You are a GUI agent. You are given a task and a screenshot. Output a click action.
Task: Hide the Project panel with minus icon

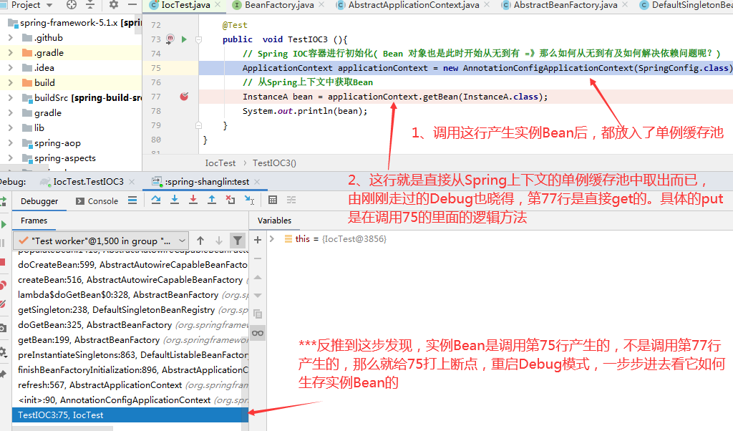132,5
